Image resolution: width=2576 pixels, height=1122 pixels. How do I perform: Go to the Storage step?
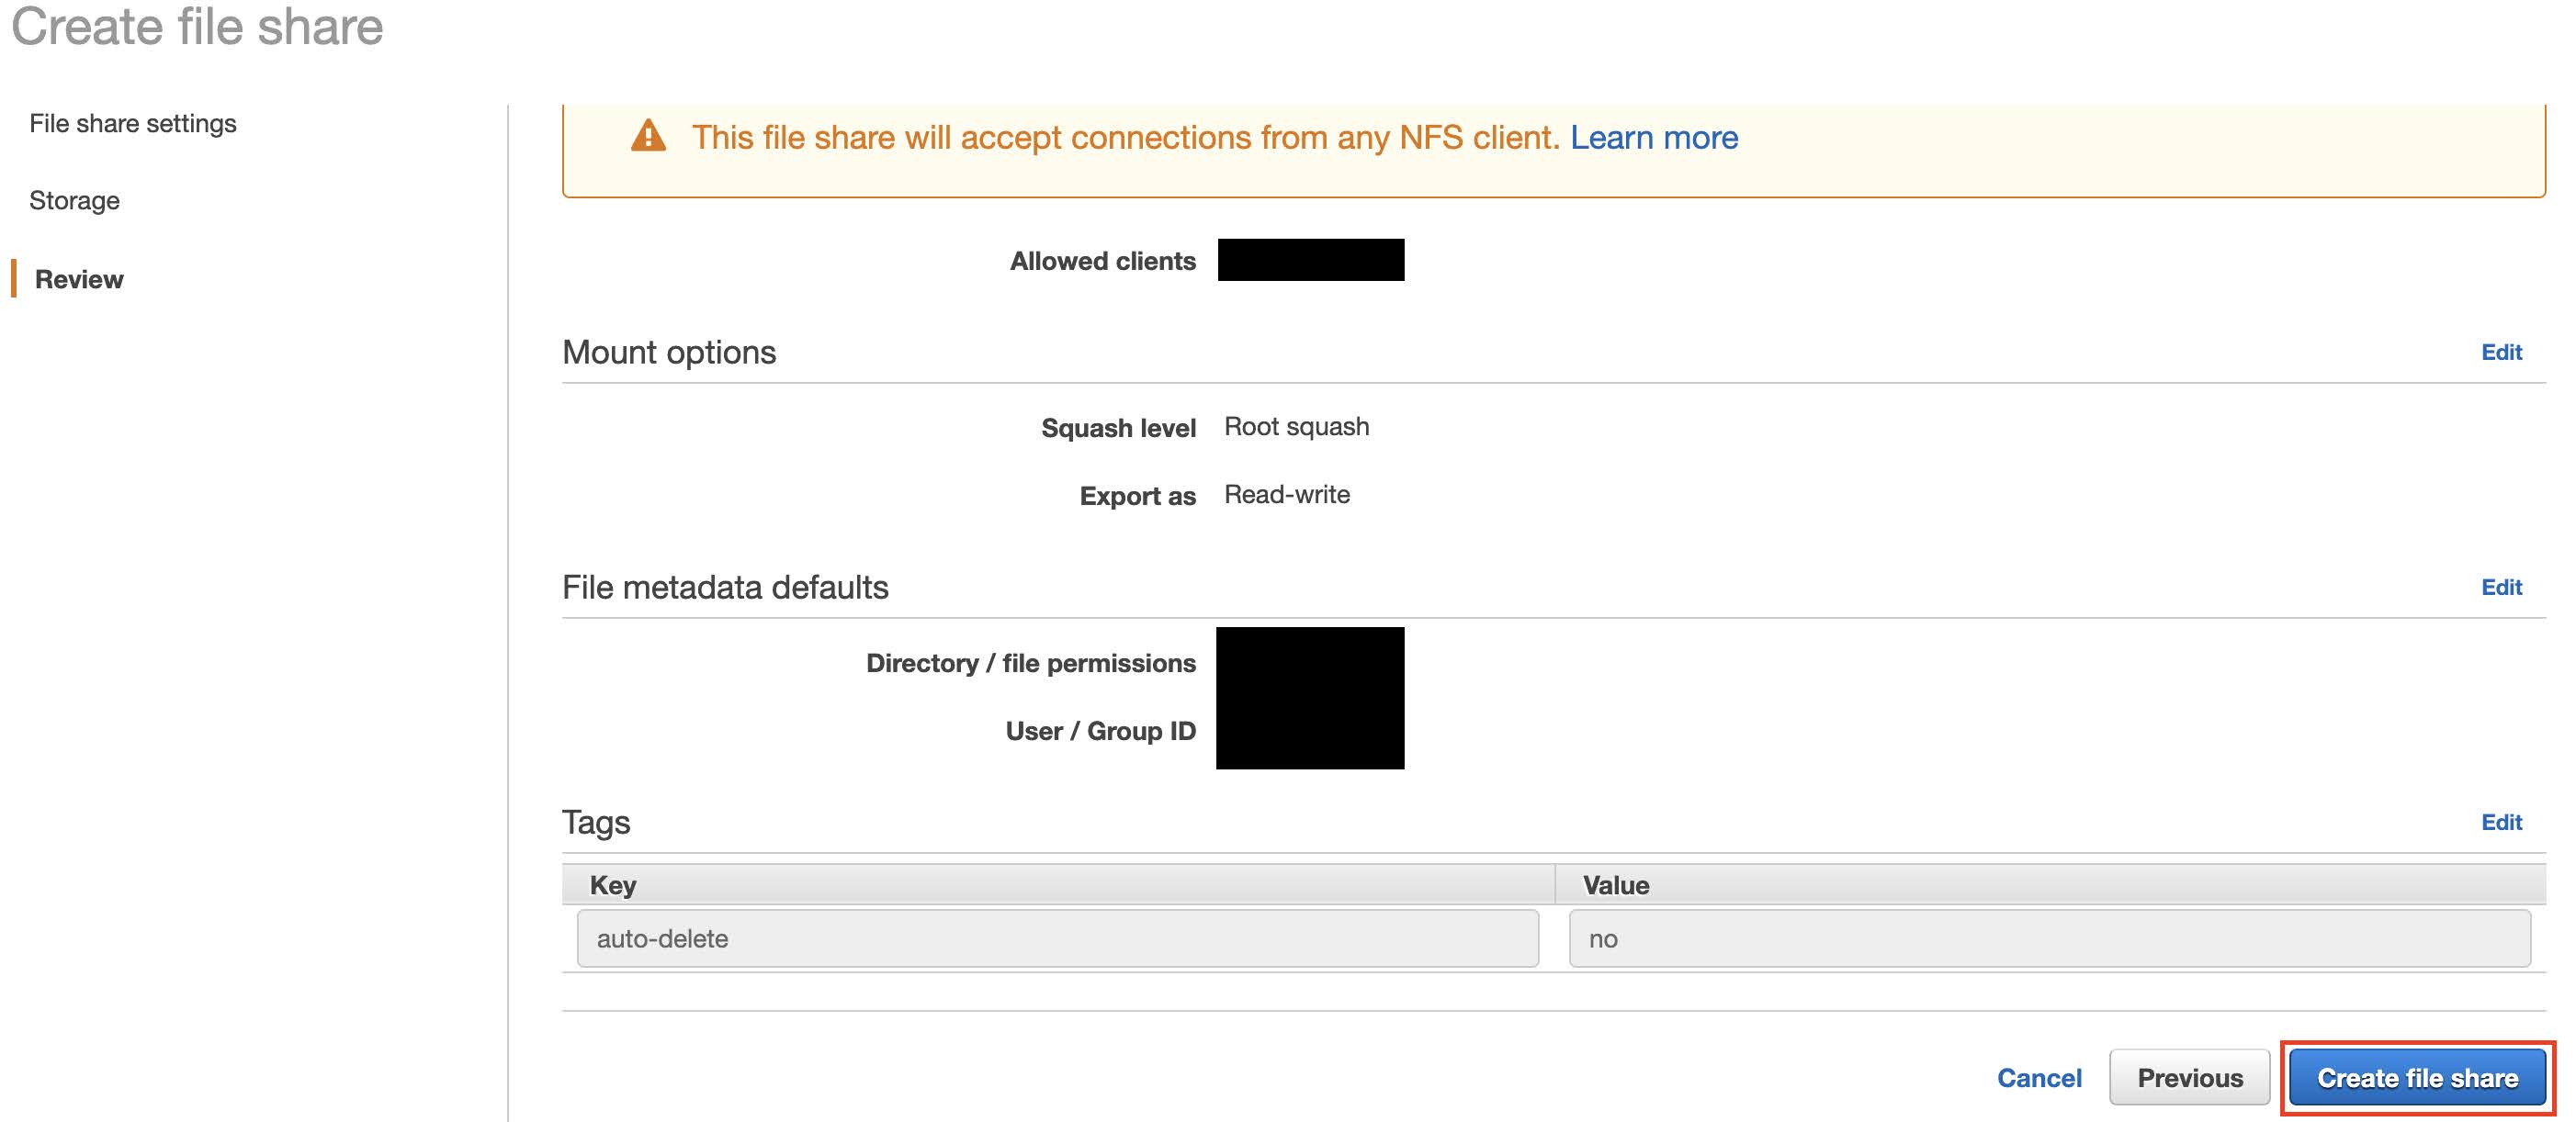(x=74, y=201)
